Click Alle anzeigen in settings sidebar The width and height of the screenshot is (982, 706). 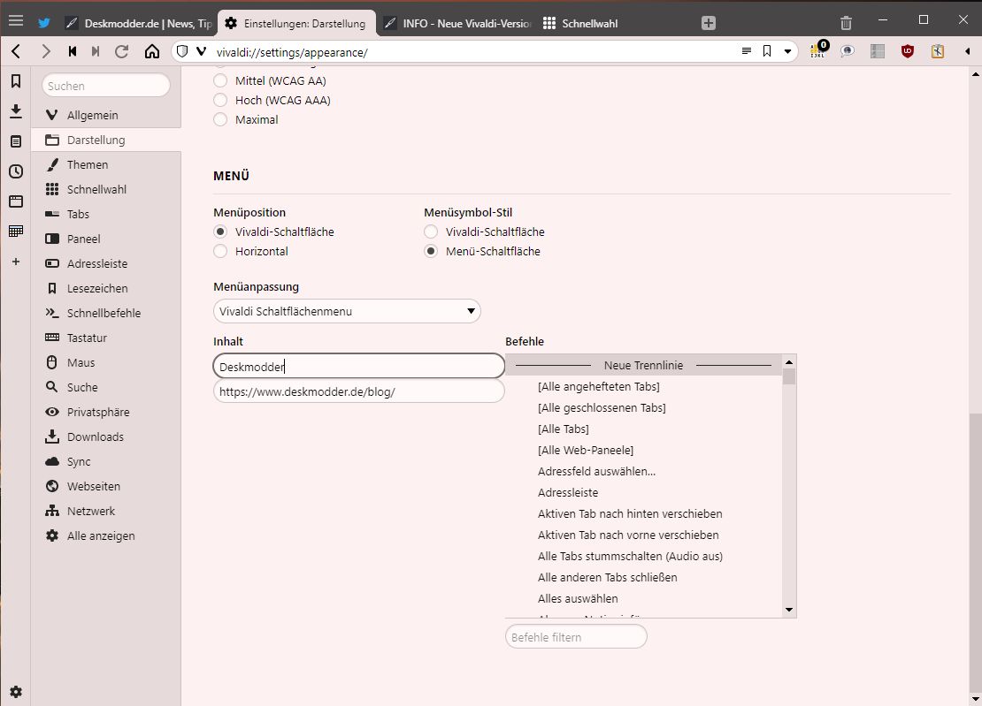point(101,535)
